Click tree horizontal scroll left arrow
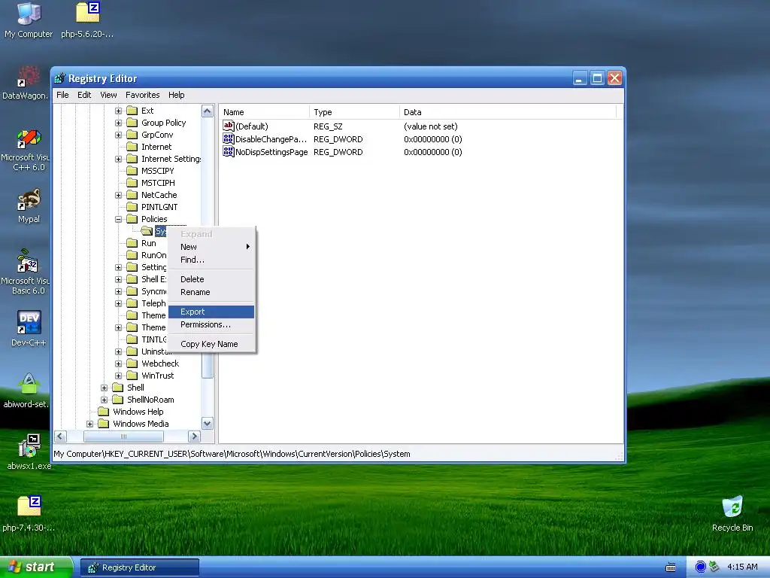 click(60, 436)
